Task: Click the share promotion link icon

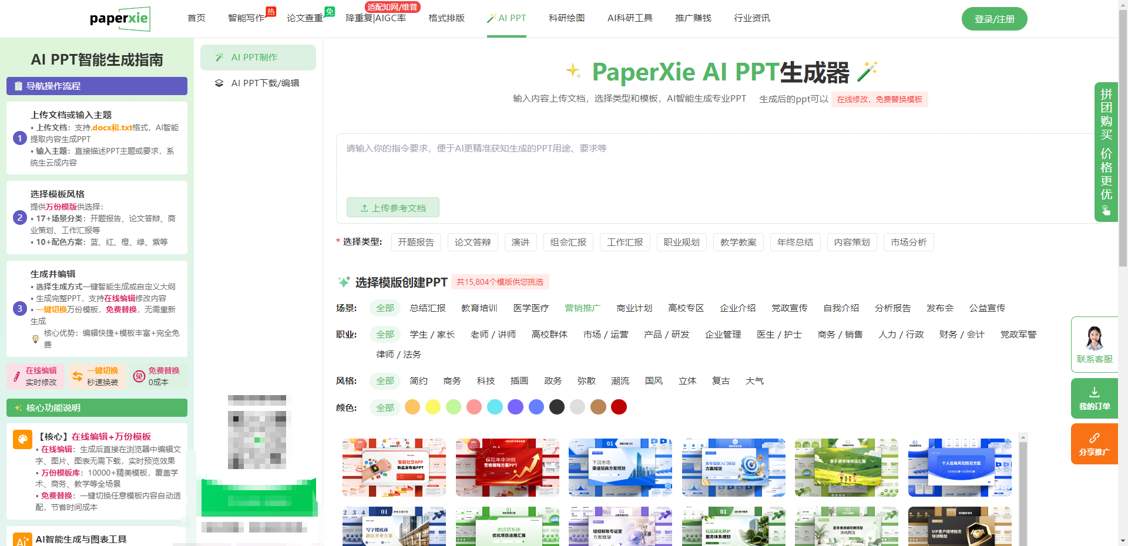Action: 1094,438
